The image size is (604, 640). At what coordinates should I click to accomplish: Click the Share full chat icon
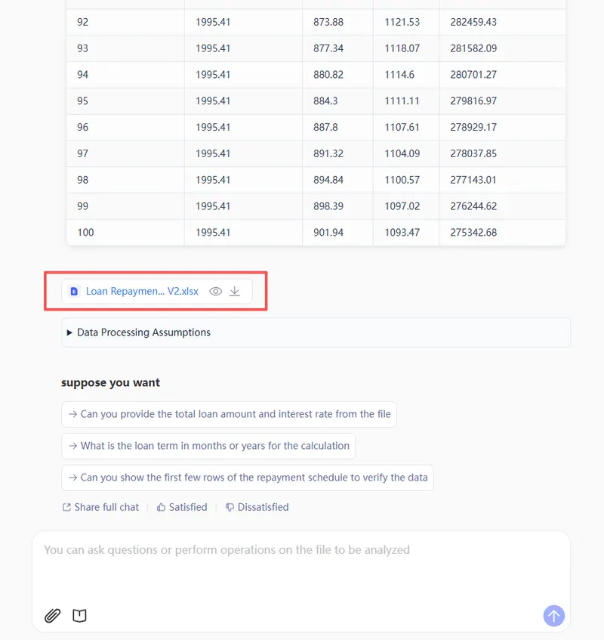66,507
